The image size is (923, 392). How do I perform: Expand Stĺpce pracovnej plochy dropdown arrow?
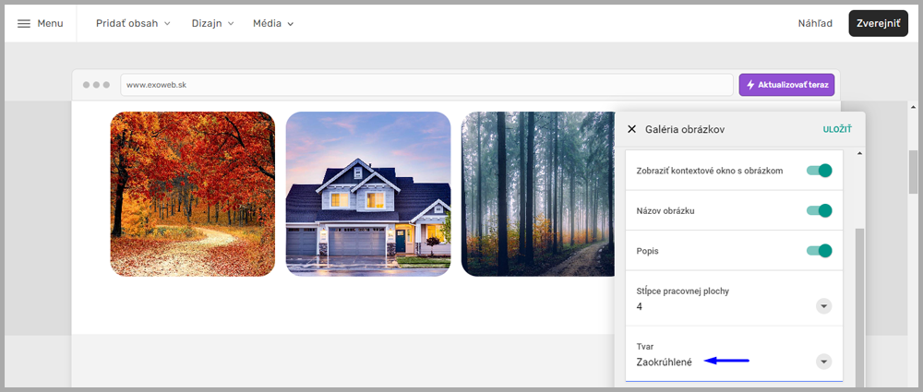coord(823,306)
